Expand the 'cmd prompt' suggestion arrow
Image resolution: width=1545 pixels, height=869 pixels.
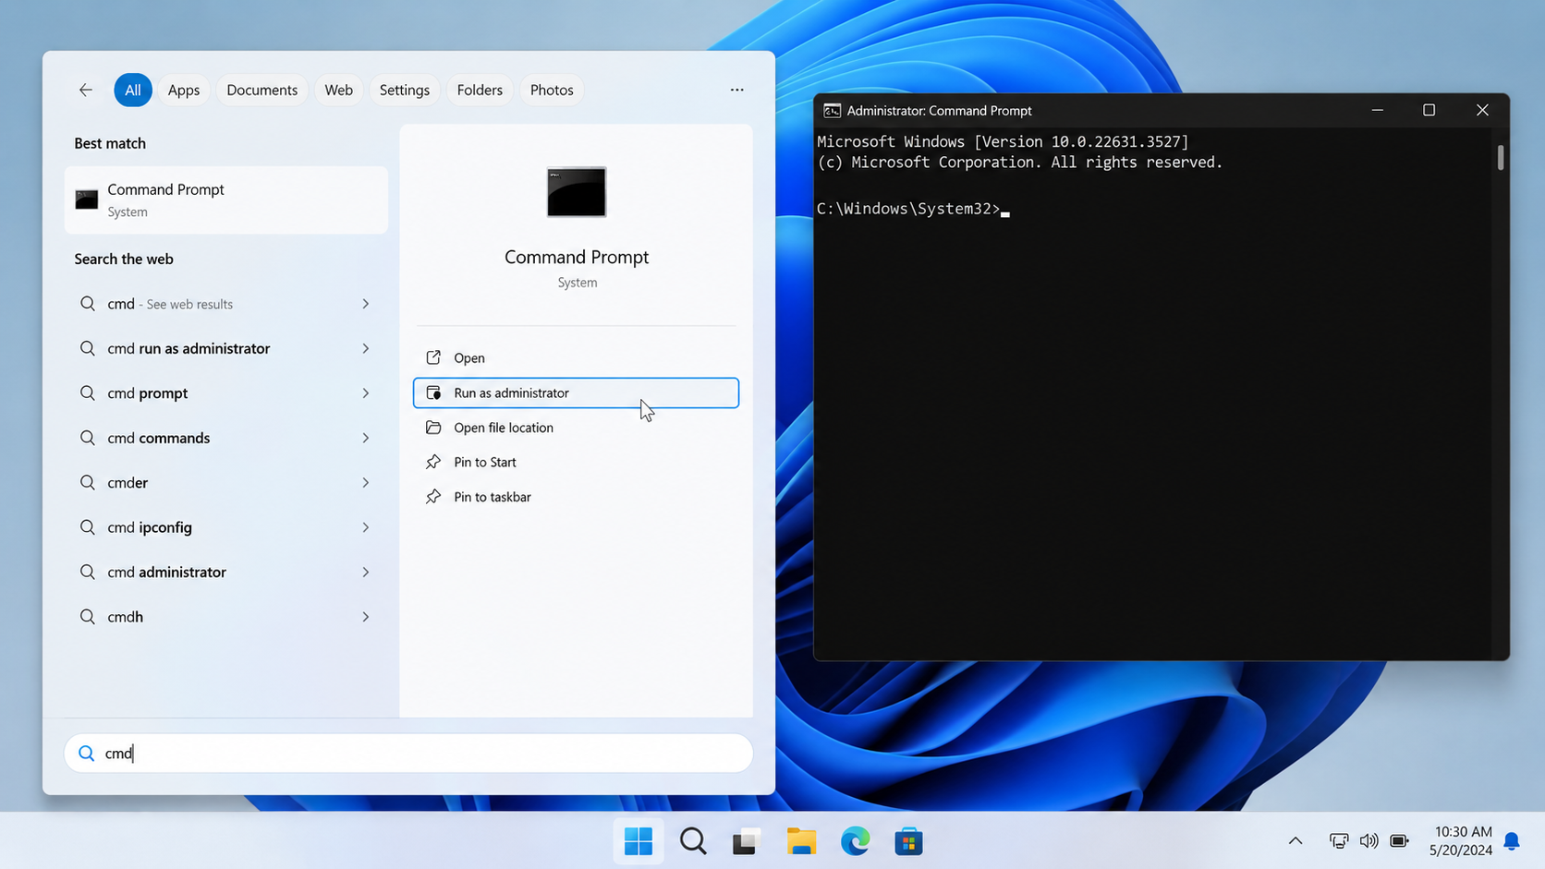pyautogui.click(x=366, y=393)
